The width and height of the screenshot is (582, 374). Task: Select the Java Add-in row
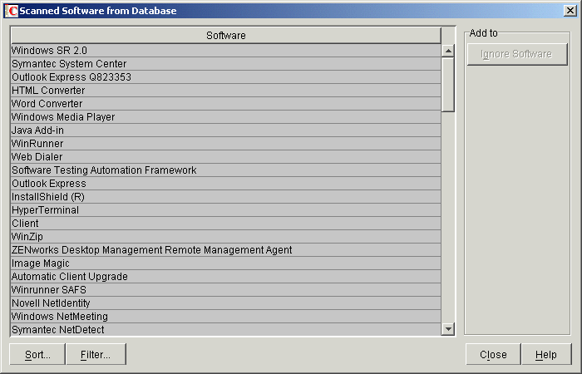point(226,130)
